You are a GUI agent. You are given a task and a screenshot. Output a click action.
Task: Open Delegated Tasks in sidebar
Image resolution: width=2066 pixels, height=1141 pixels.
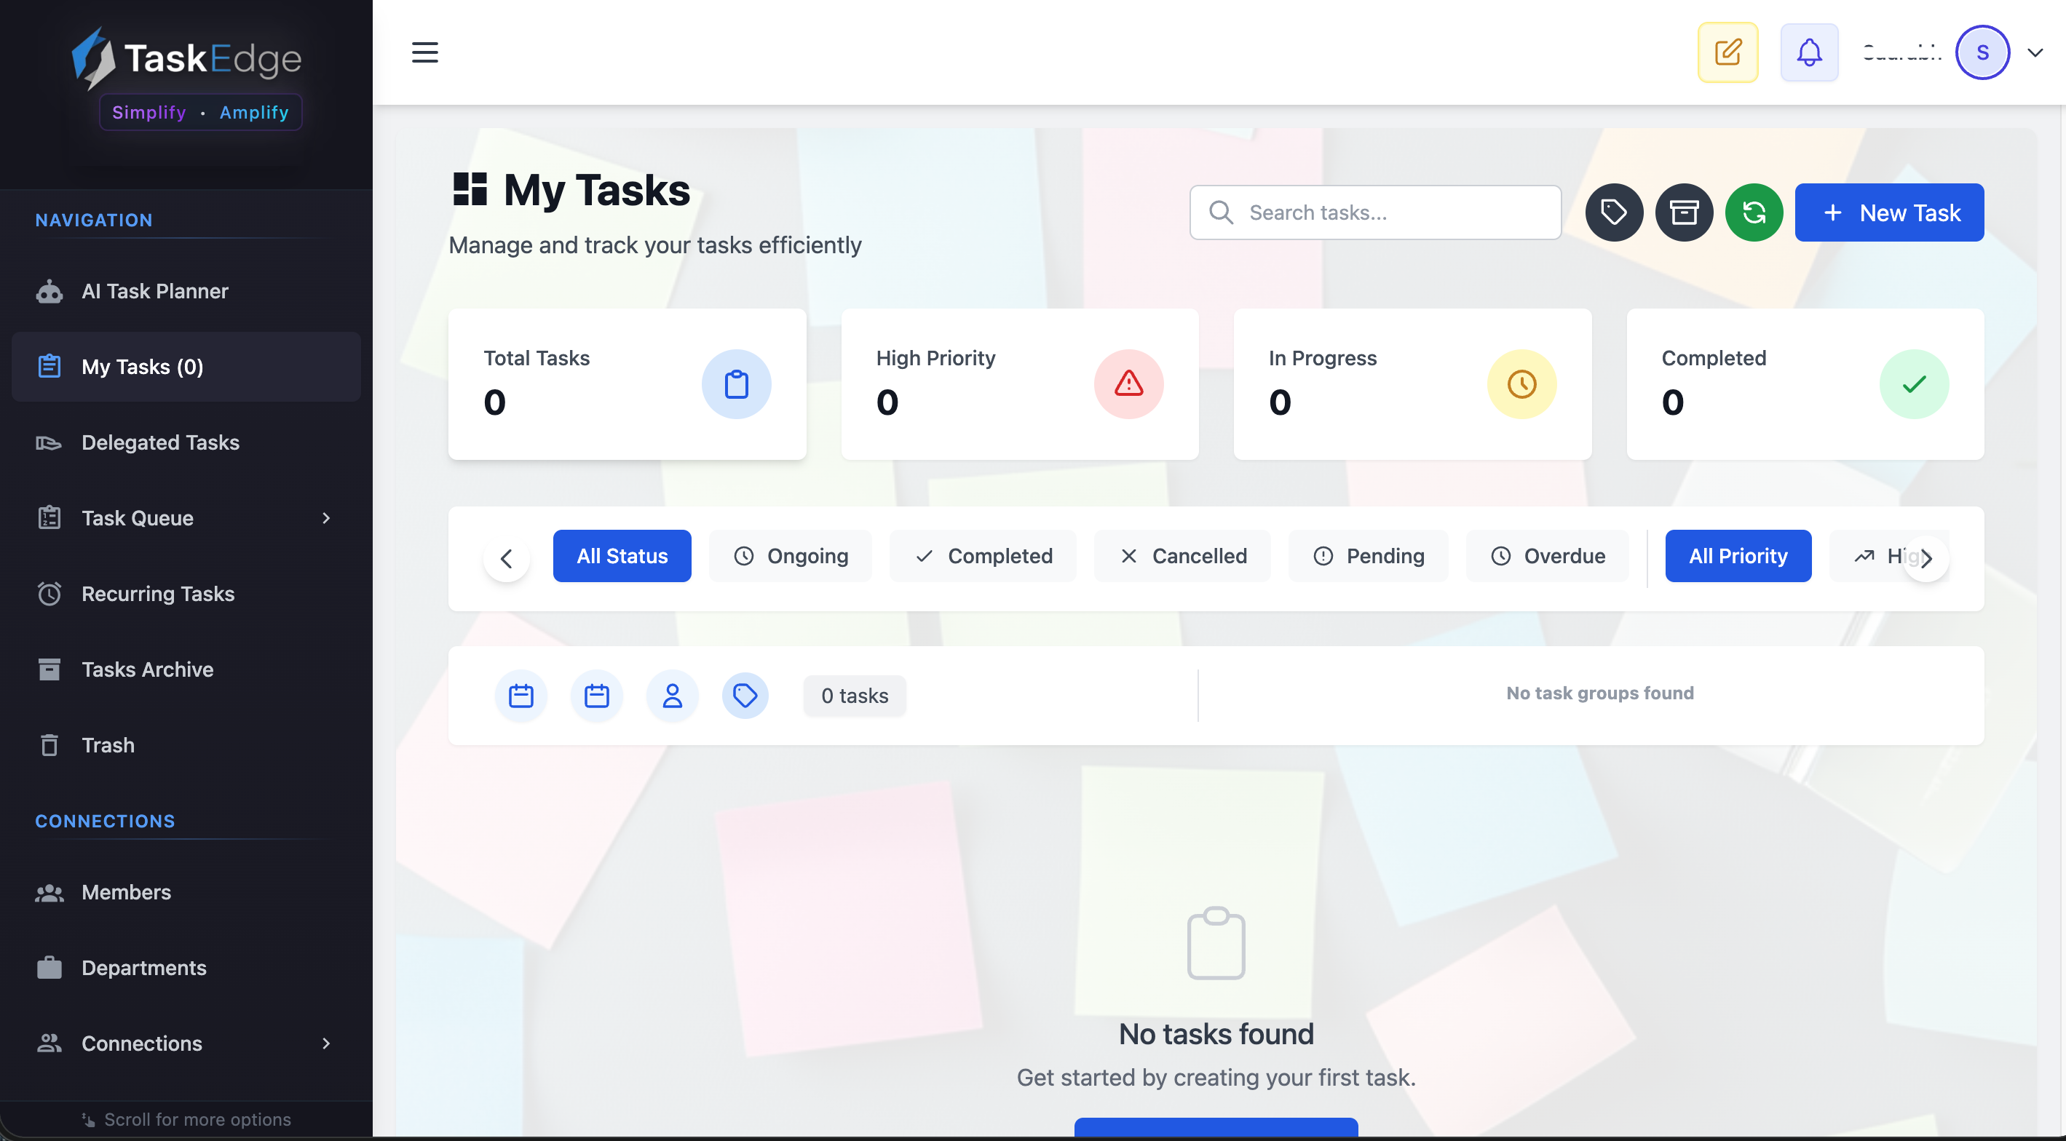tap(160, 442)
